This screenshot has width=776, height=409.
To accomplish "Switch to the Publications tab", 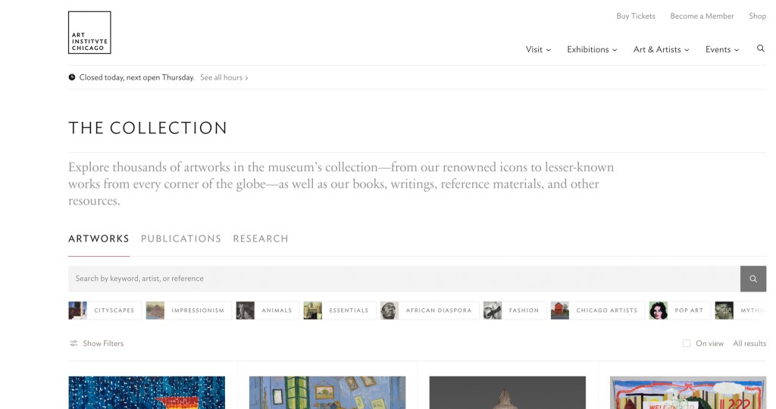I will click(x=181, y=239).
